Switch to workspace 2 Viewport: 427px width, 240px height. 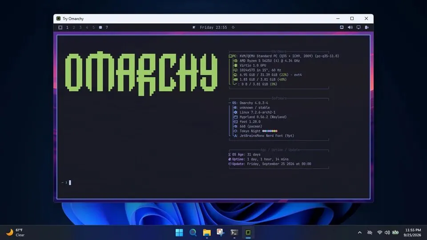[x=74, y=28]
